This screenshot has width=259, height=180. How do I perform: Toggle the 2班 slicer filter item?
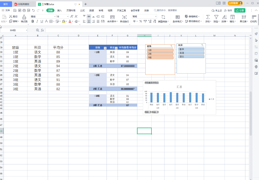click(x=160, y=54)
